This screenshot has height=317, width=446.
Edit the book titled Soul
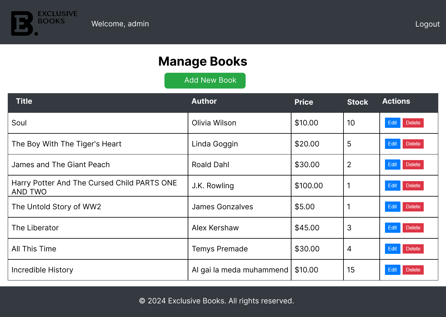[392, 123]
